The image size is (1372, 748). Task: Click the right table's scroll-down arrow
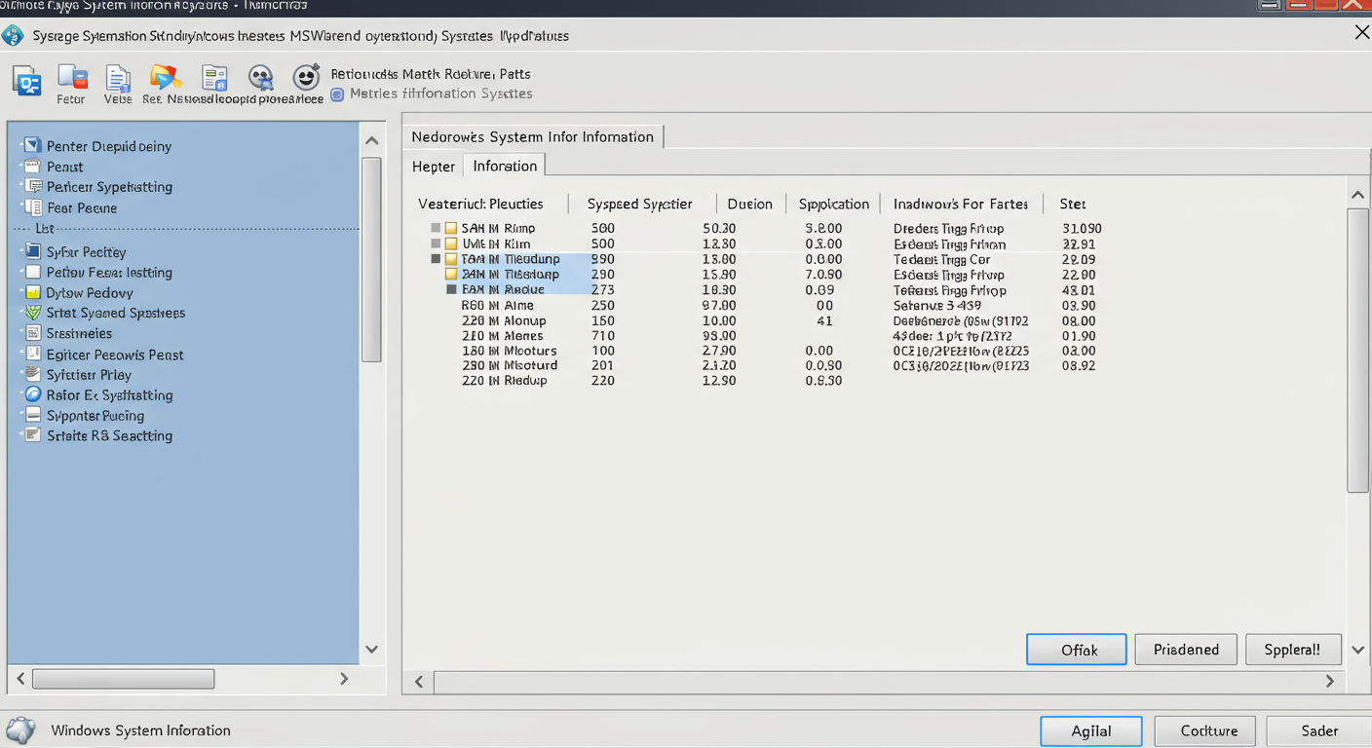tap(1357, 650)
